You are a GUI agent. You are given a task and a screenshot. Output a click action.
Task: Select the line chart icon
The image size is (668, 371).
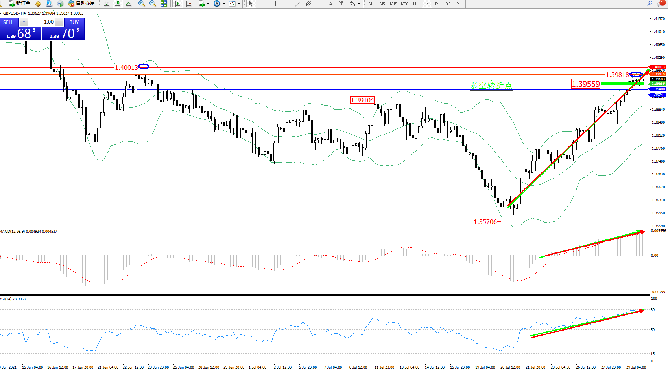(129, 4)
